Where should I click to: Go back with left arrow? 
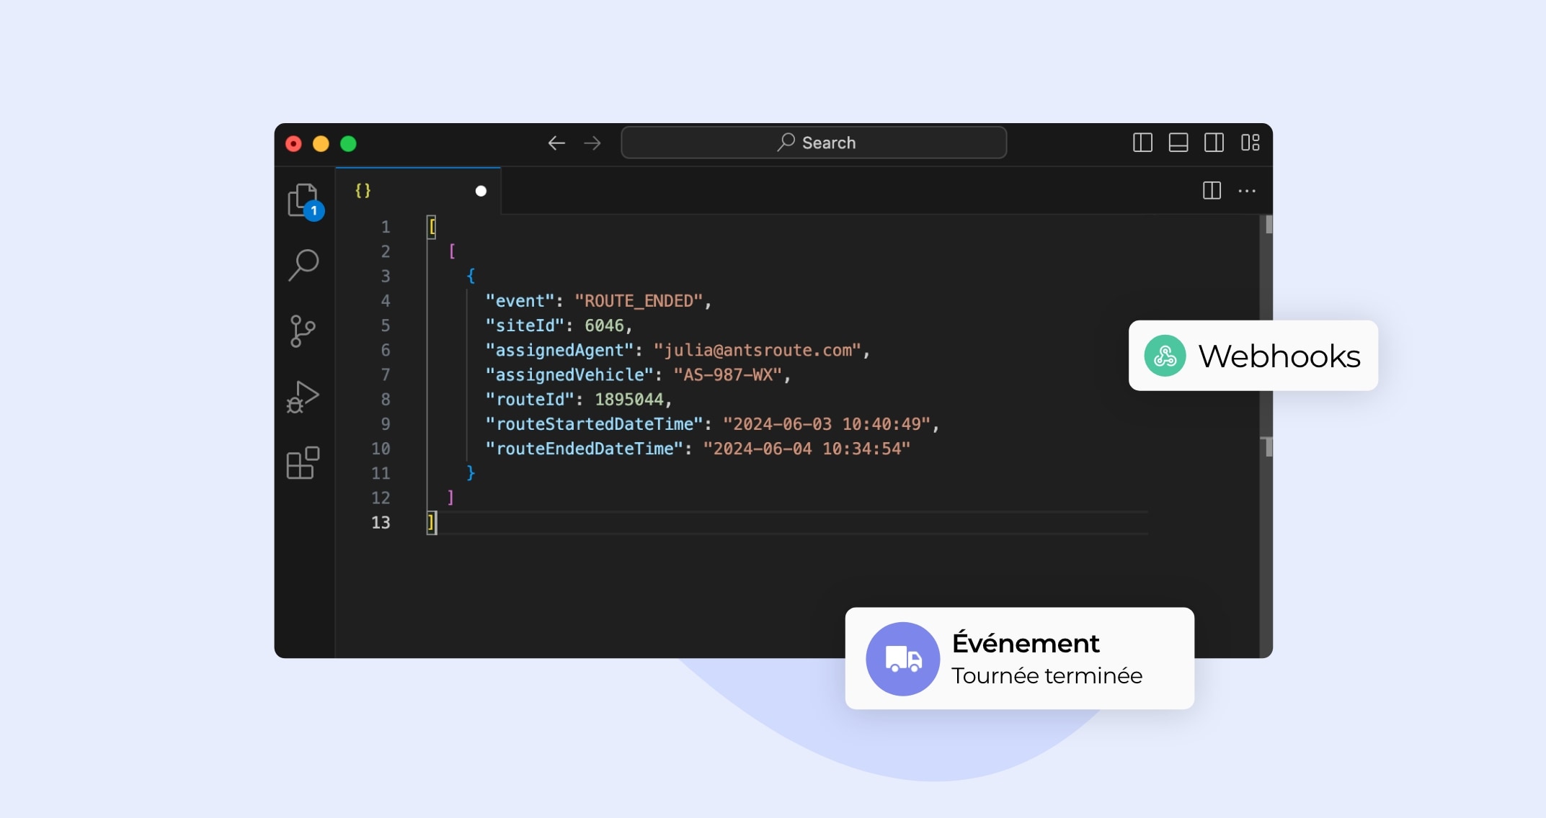(556, 143)
